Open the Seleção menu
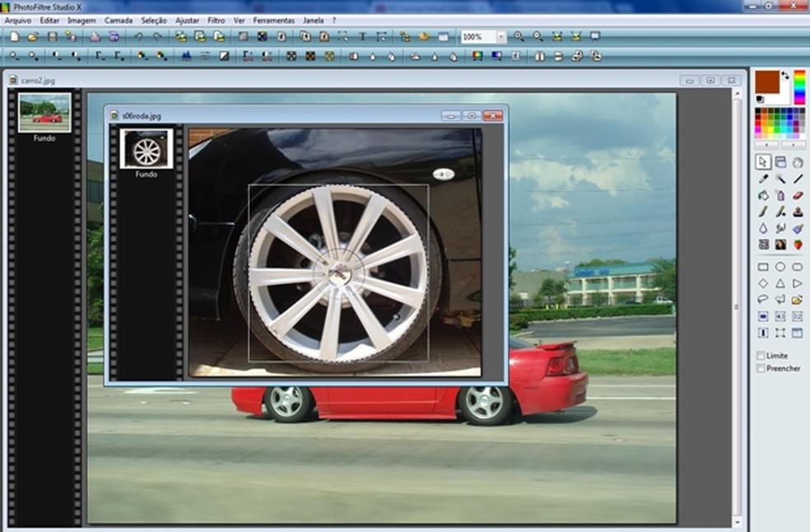This screenshot has height=532, width=810. tap(154, 20)
